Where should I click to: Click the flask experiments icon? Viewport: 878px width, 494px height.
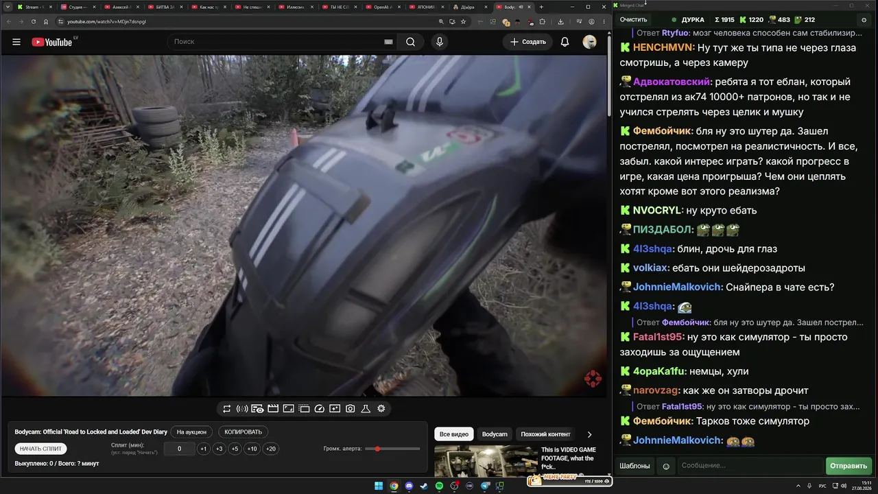pos(366,409)
